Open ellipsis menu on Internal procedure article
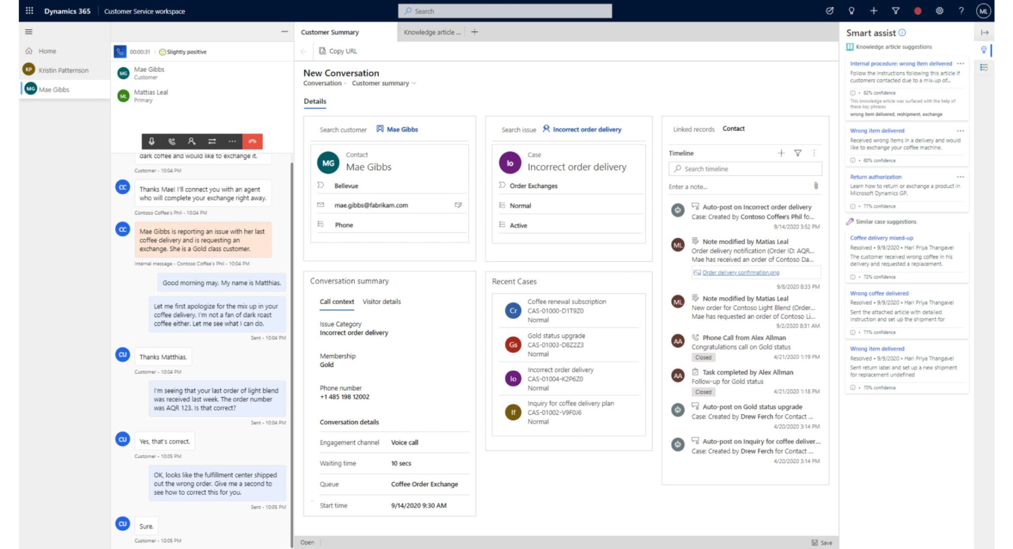The height and width of the screenshot is (549, 1013). [961, 63]
